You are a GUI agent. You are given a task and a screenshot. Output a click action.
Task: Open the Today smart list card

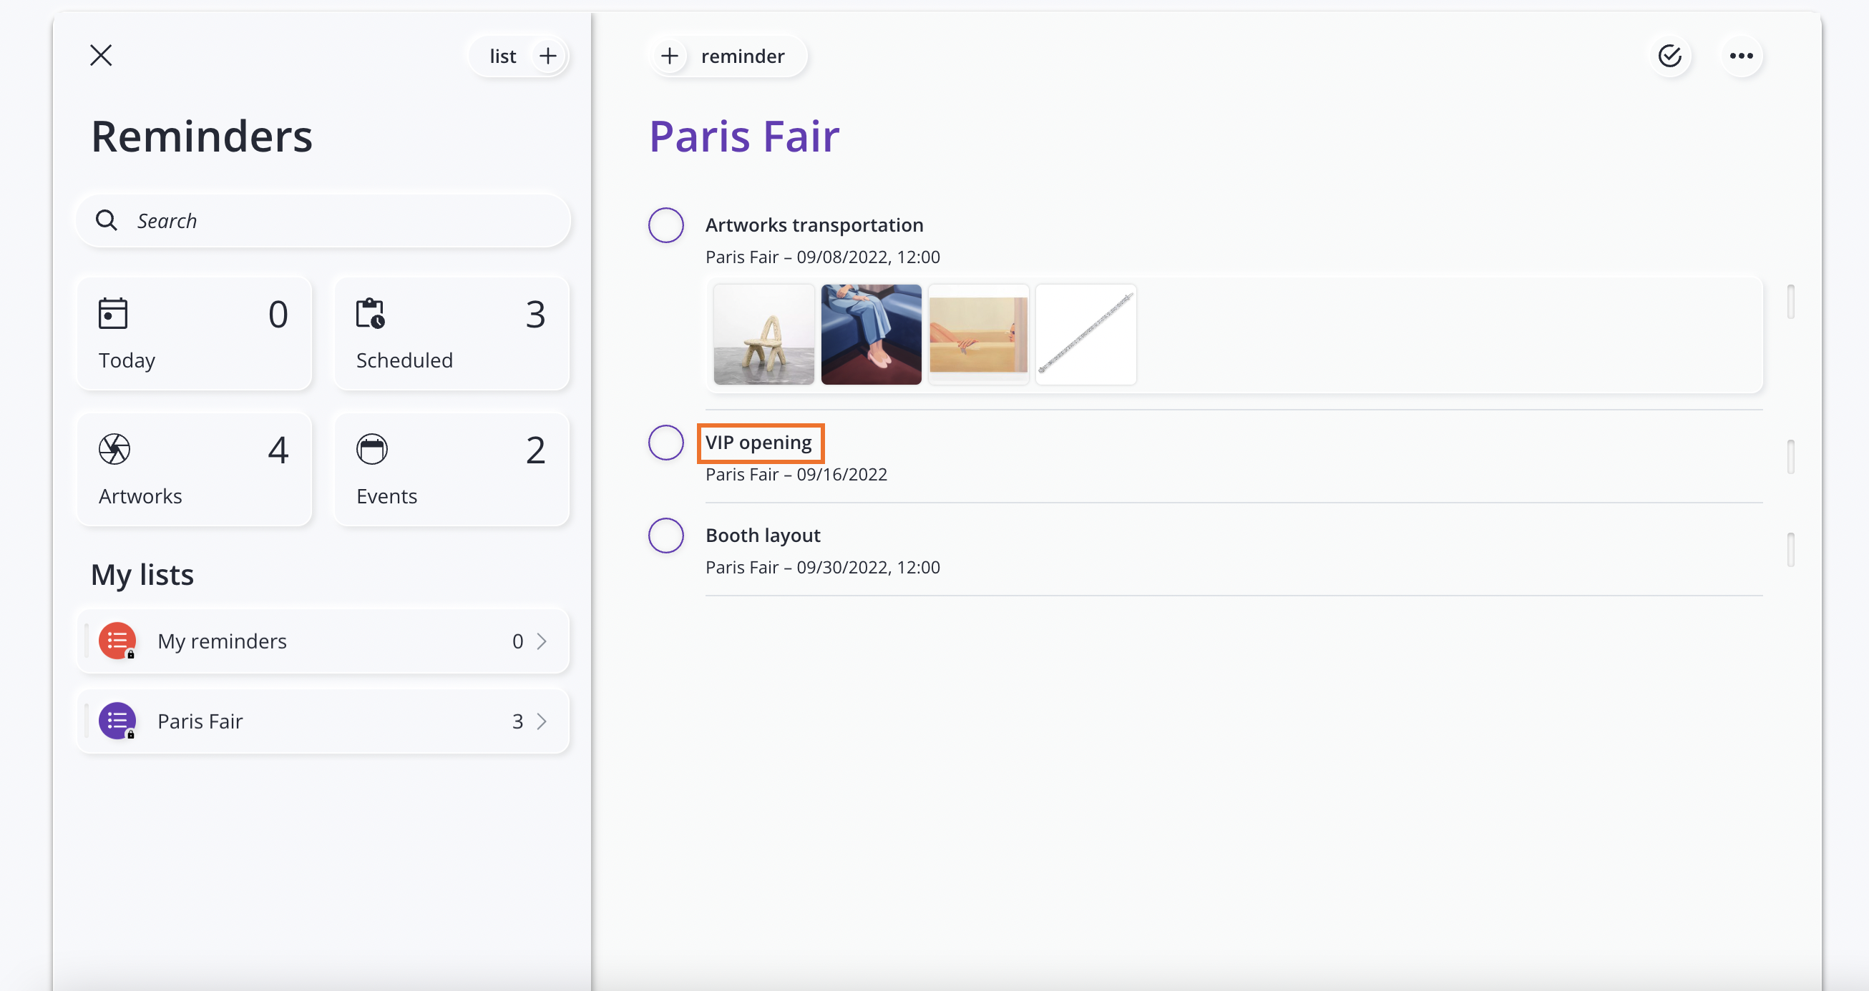[x=195, y=333]
